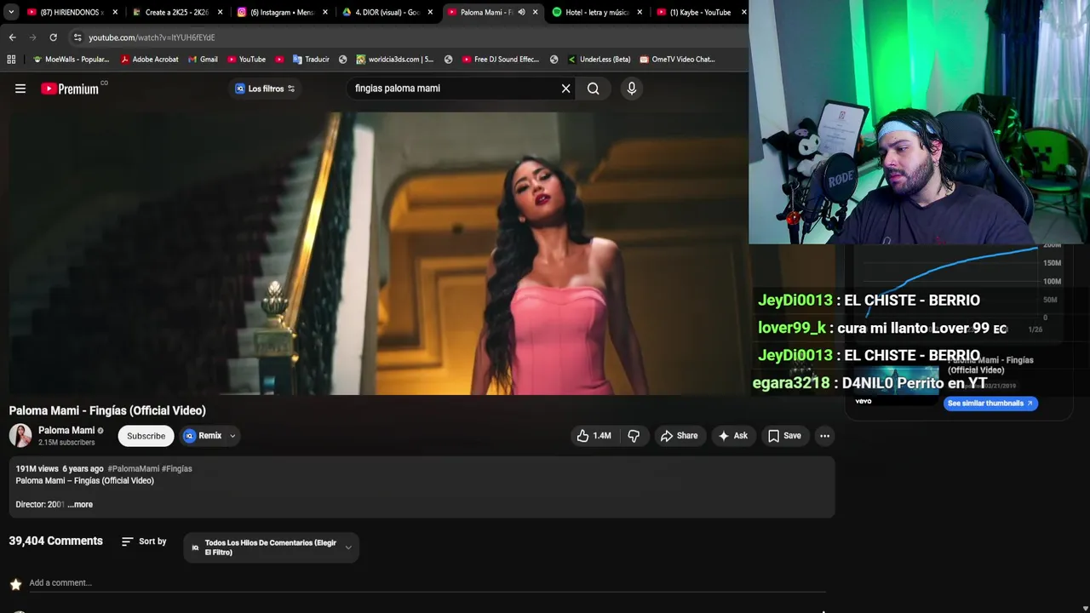Open worldcia3ds.com bookmark
The image size is (1090, 613).
(x=395, y=60)
